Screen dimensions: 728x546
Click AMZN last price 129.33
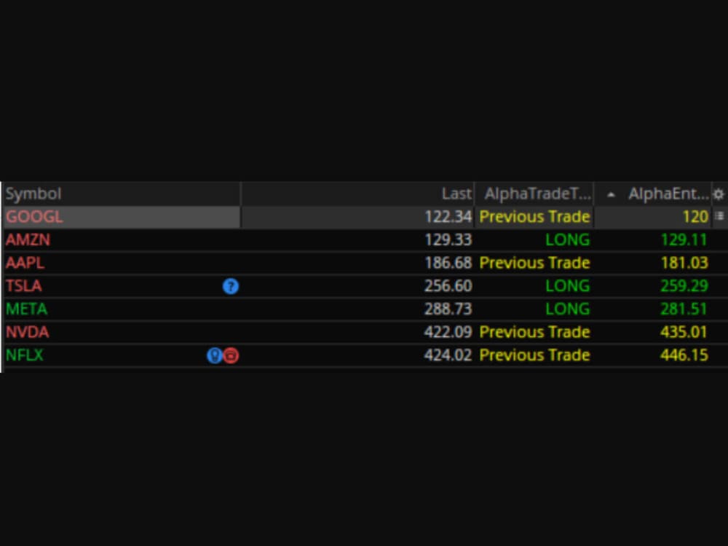[448, 240]
